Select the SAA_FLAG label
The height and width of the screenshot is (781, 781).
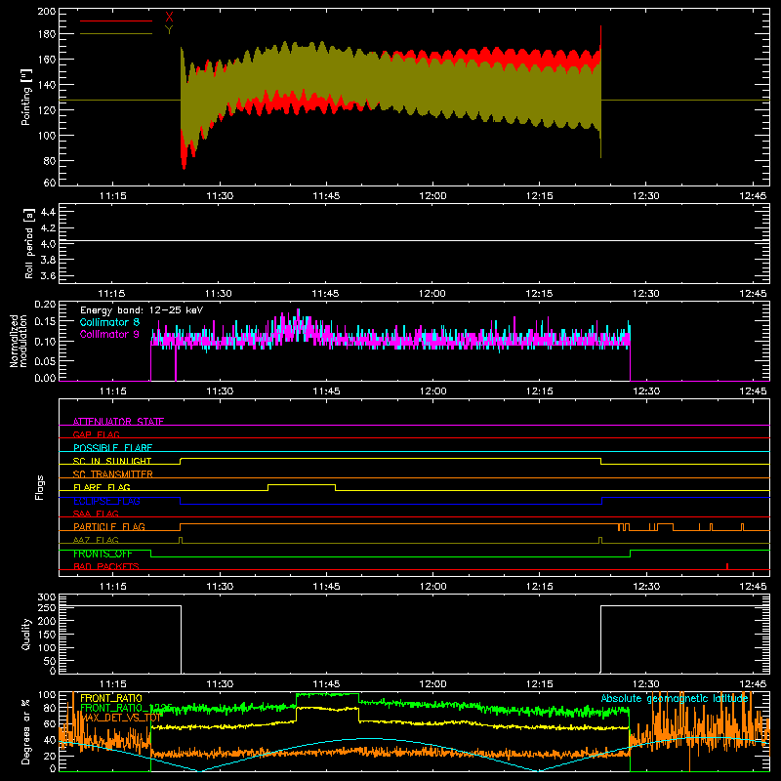click(96, 514)
